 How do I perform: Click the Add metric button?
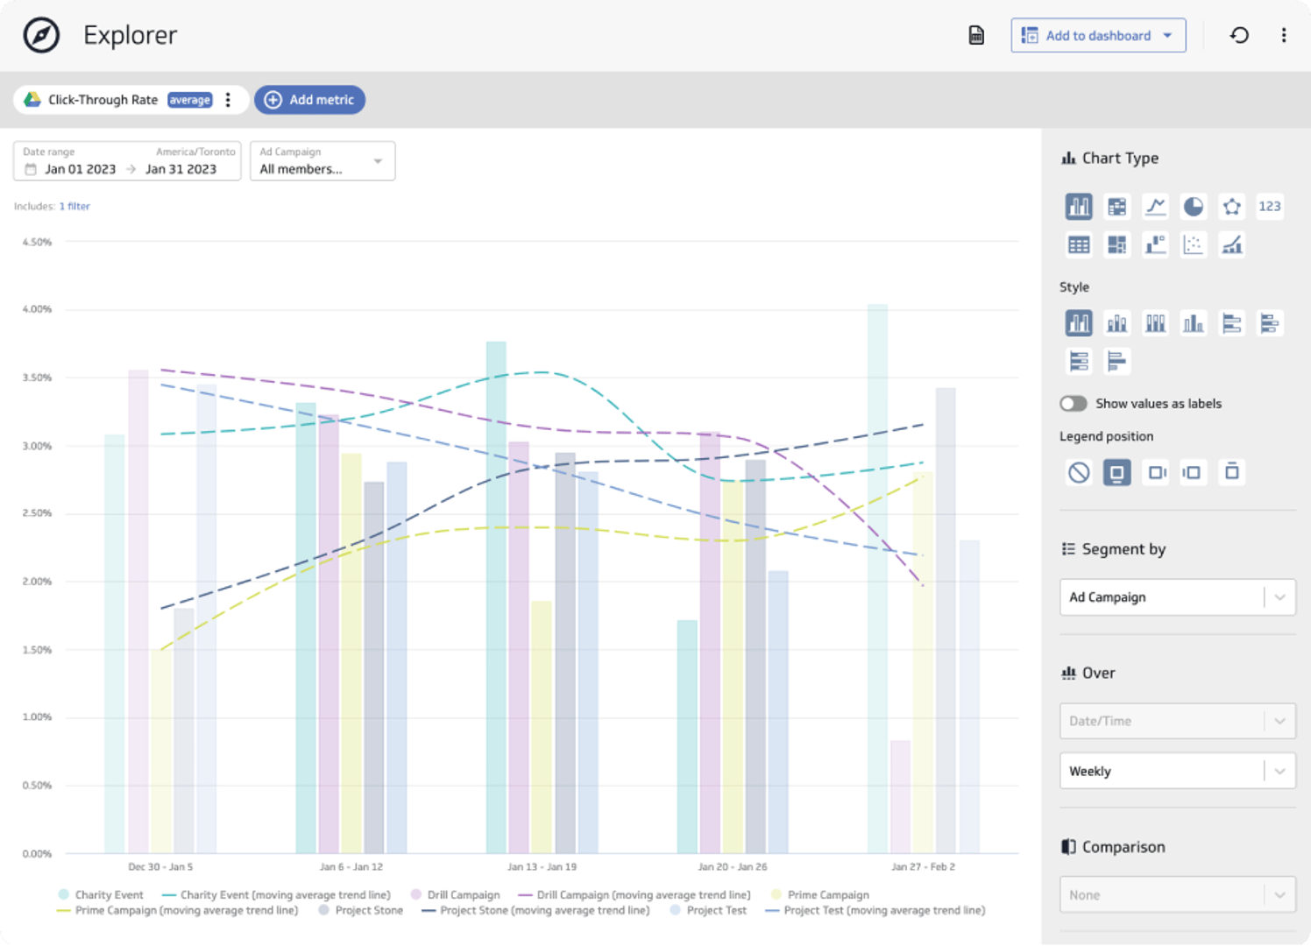(x=309, y=100)
